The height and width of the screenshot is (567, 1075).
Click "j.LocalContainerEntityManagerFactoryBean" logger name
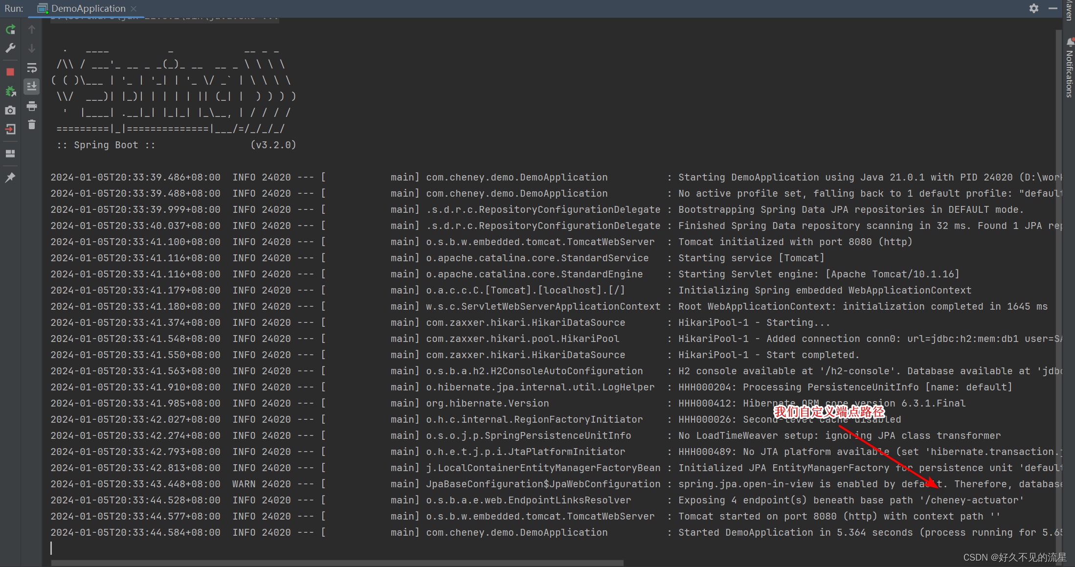pyautogui.click(x=543, y=468)
